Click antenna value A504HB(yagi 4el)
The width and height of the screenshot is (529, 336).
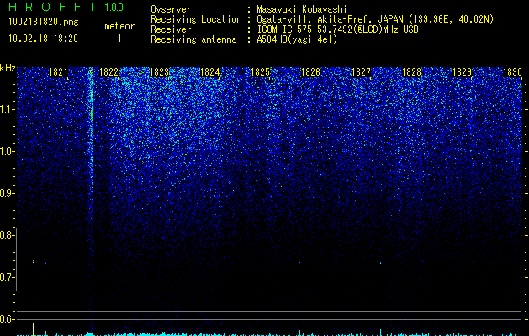coord(297,39)
